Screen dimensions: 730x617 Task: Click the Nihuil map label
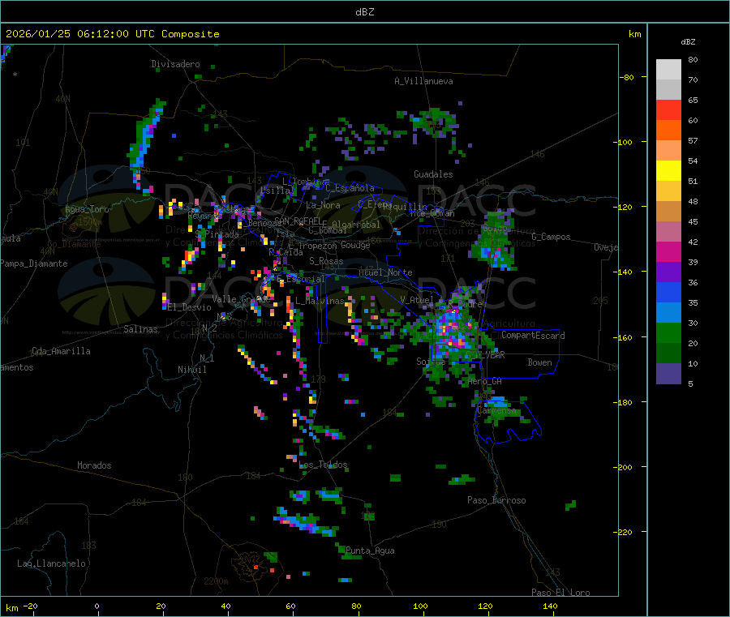[191, 370]
